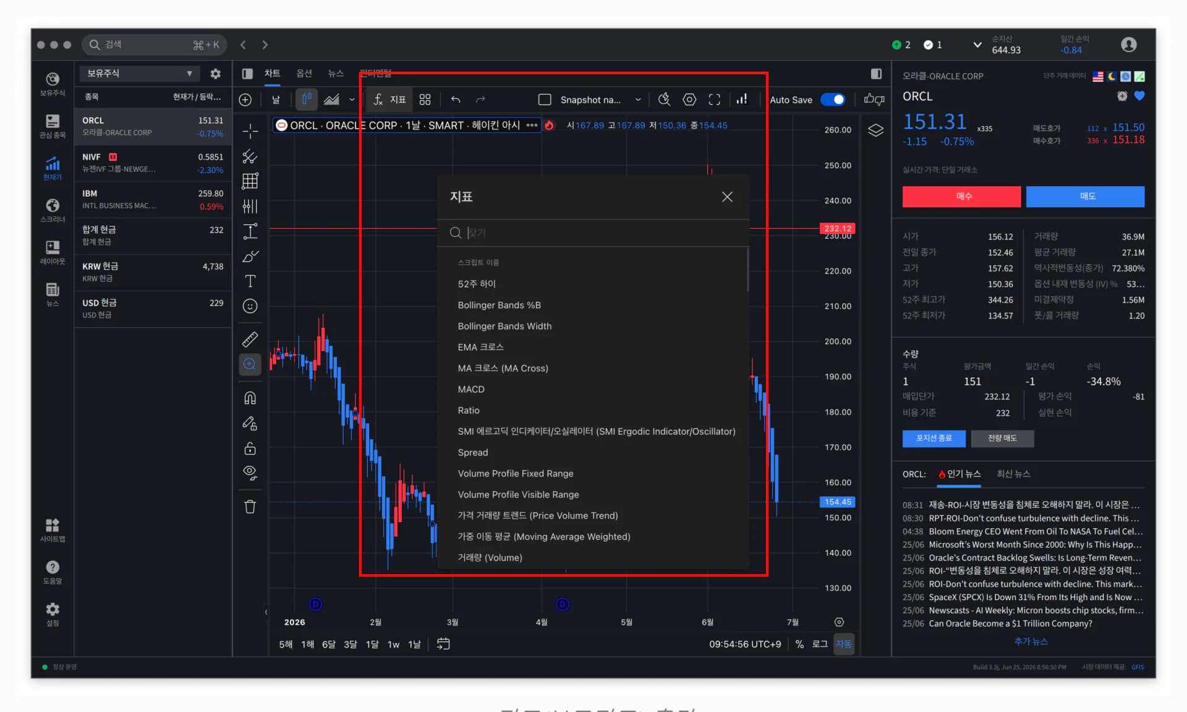
Task: Open the 날 interval selector
Action: pos(276,100)
